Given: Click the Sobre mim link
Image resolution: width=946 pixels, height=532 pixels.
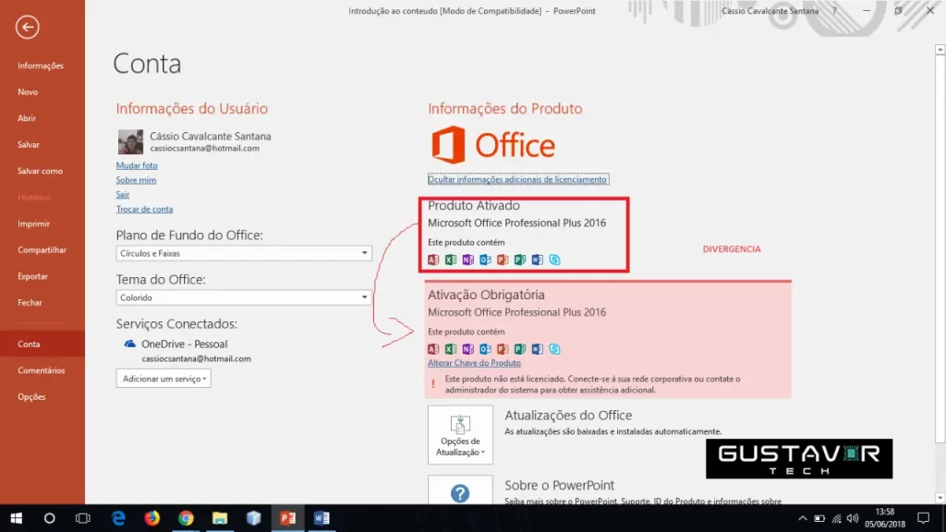Looking at the screenshot, I should tap(136, 180).
